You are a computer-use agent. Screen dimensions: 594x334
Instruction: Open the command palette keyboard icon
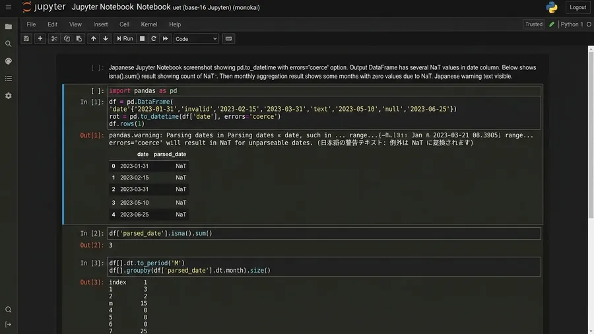click(x=228, y=39)
